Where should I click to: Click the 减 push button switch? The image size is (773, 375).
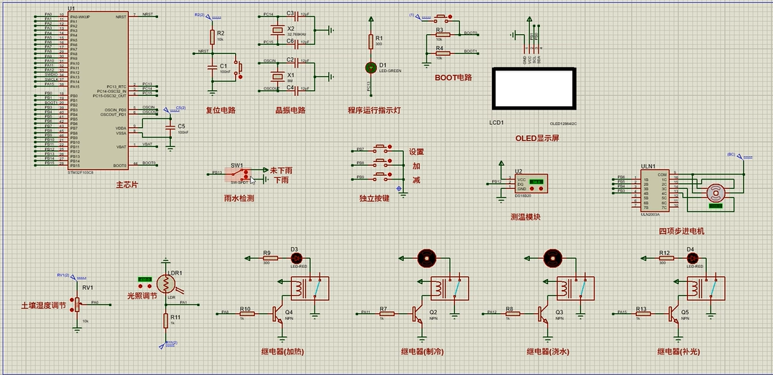pos(380,176)
